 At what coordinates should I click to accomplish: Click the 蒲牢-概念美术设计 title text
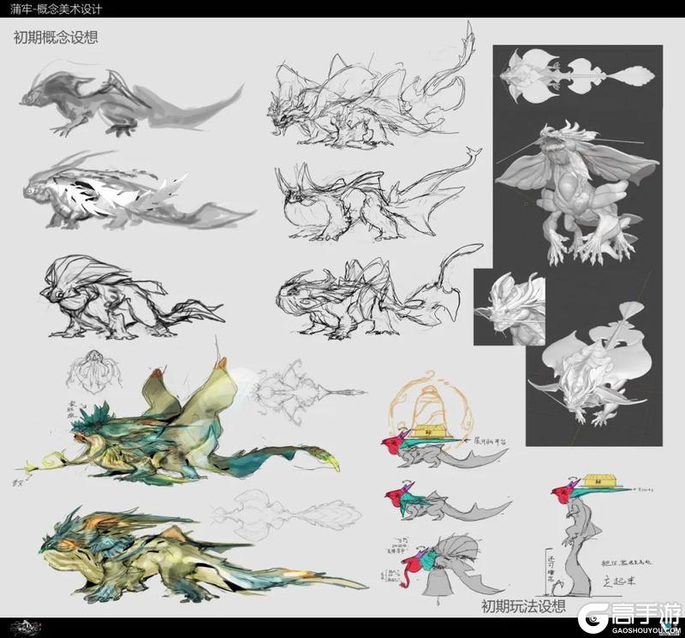pos(56,9)
